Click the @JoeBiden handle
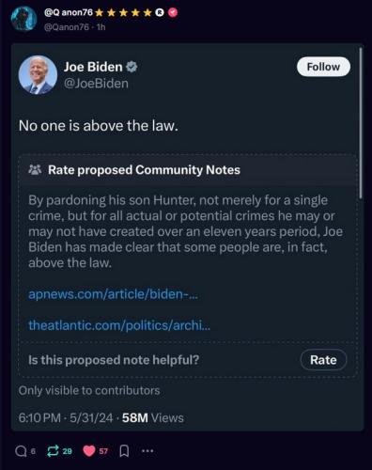Screen dimensions: 372x470 pos(96,84)
